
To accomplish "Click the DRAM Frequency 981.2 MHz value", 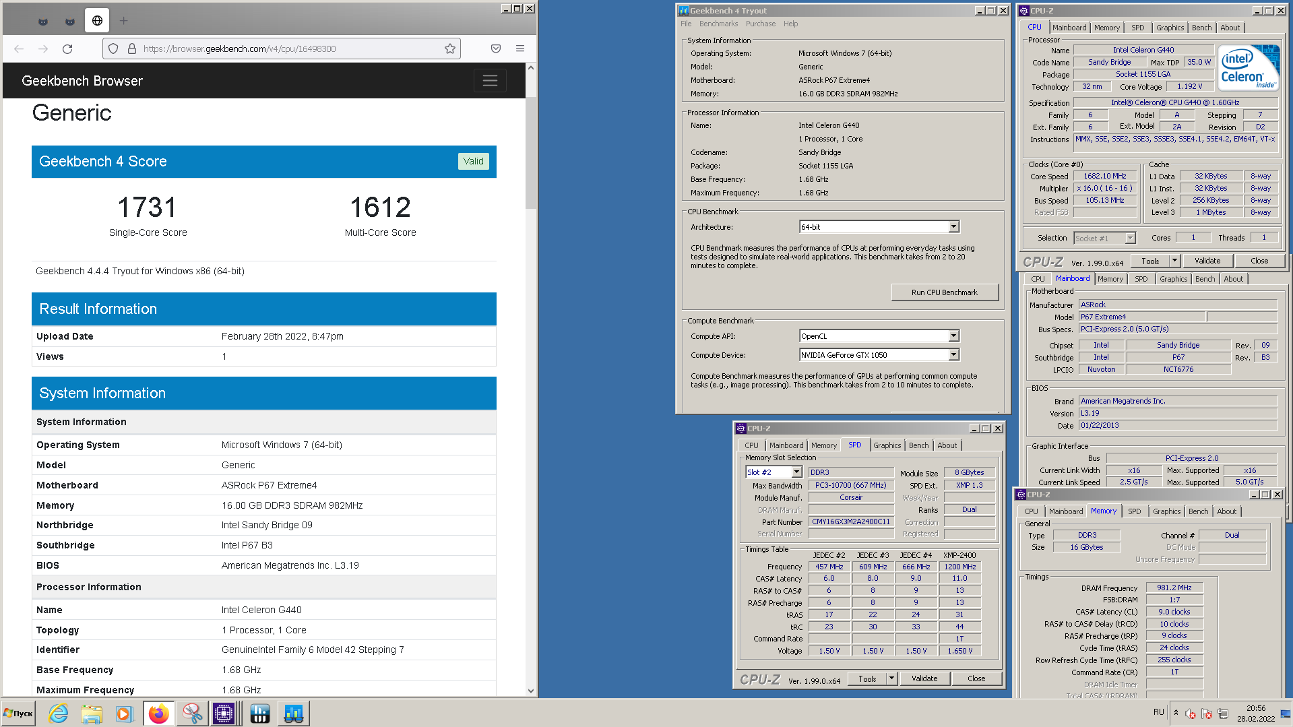I will 1174,588.
